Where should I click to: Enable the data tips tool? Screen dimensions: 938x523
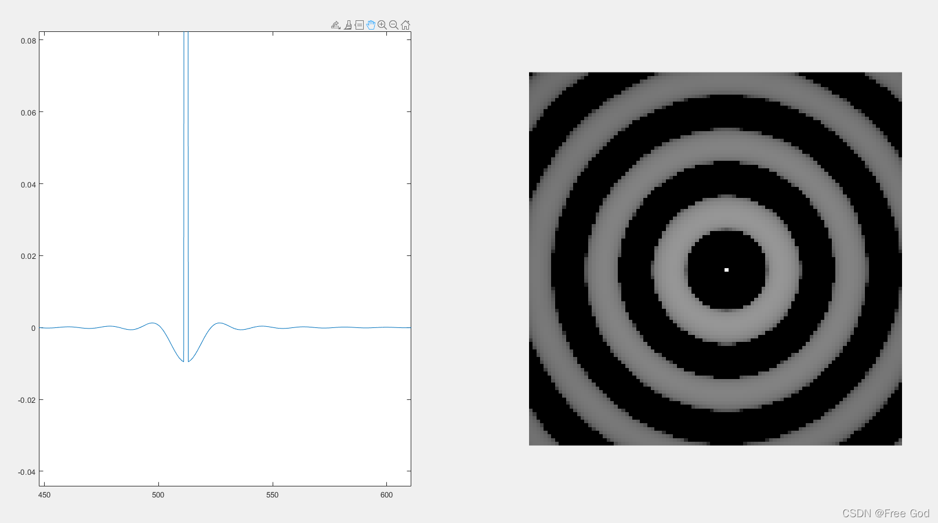[x=359, y=25]
